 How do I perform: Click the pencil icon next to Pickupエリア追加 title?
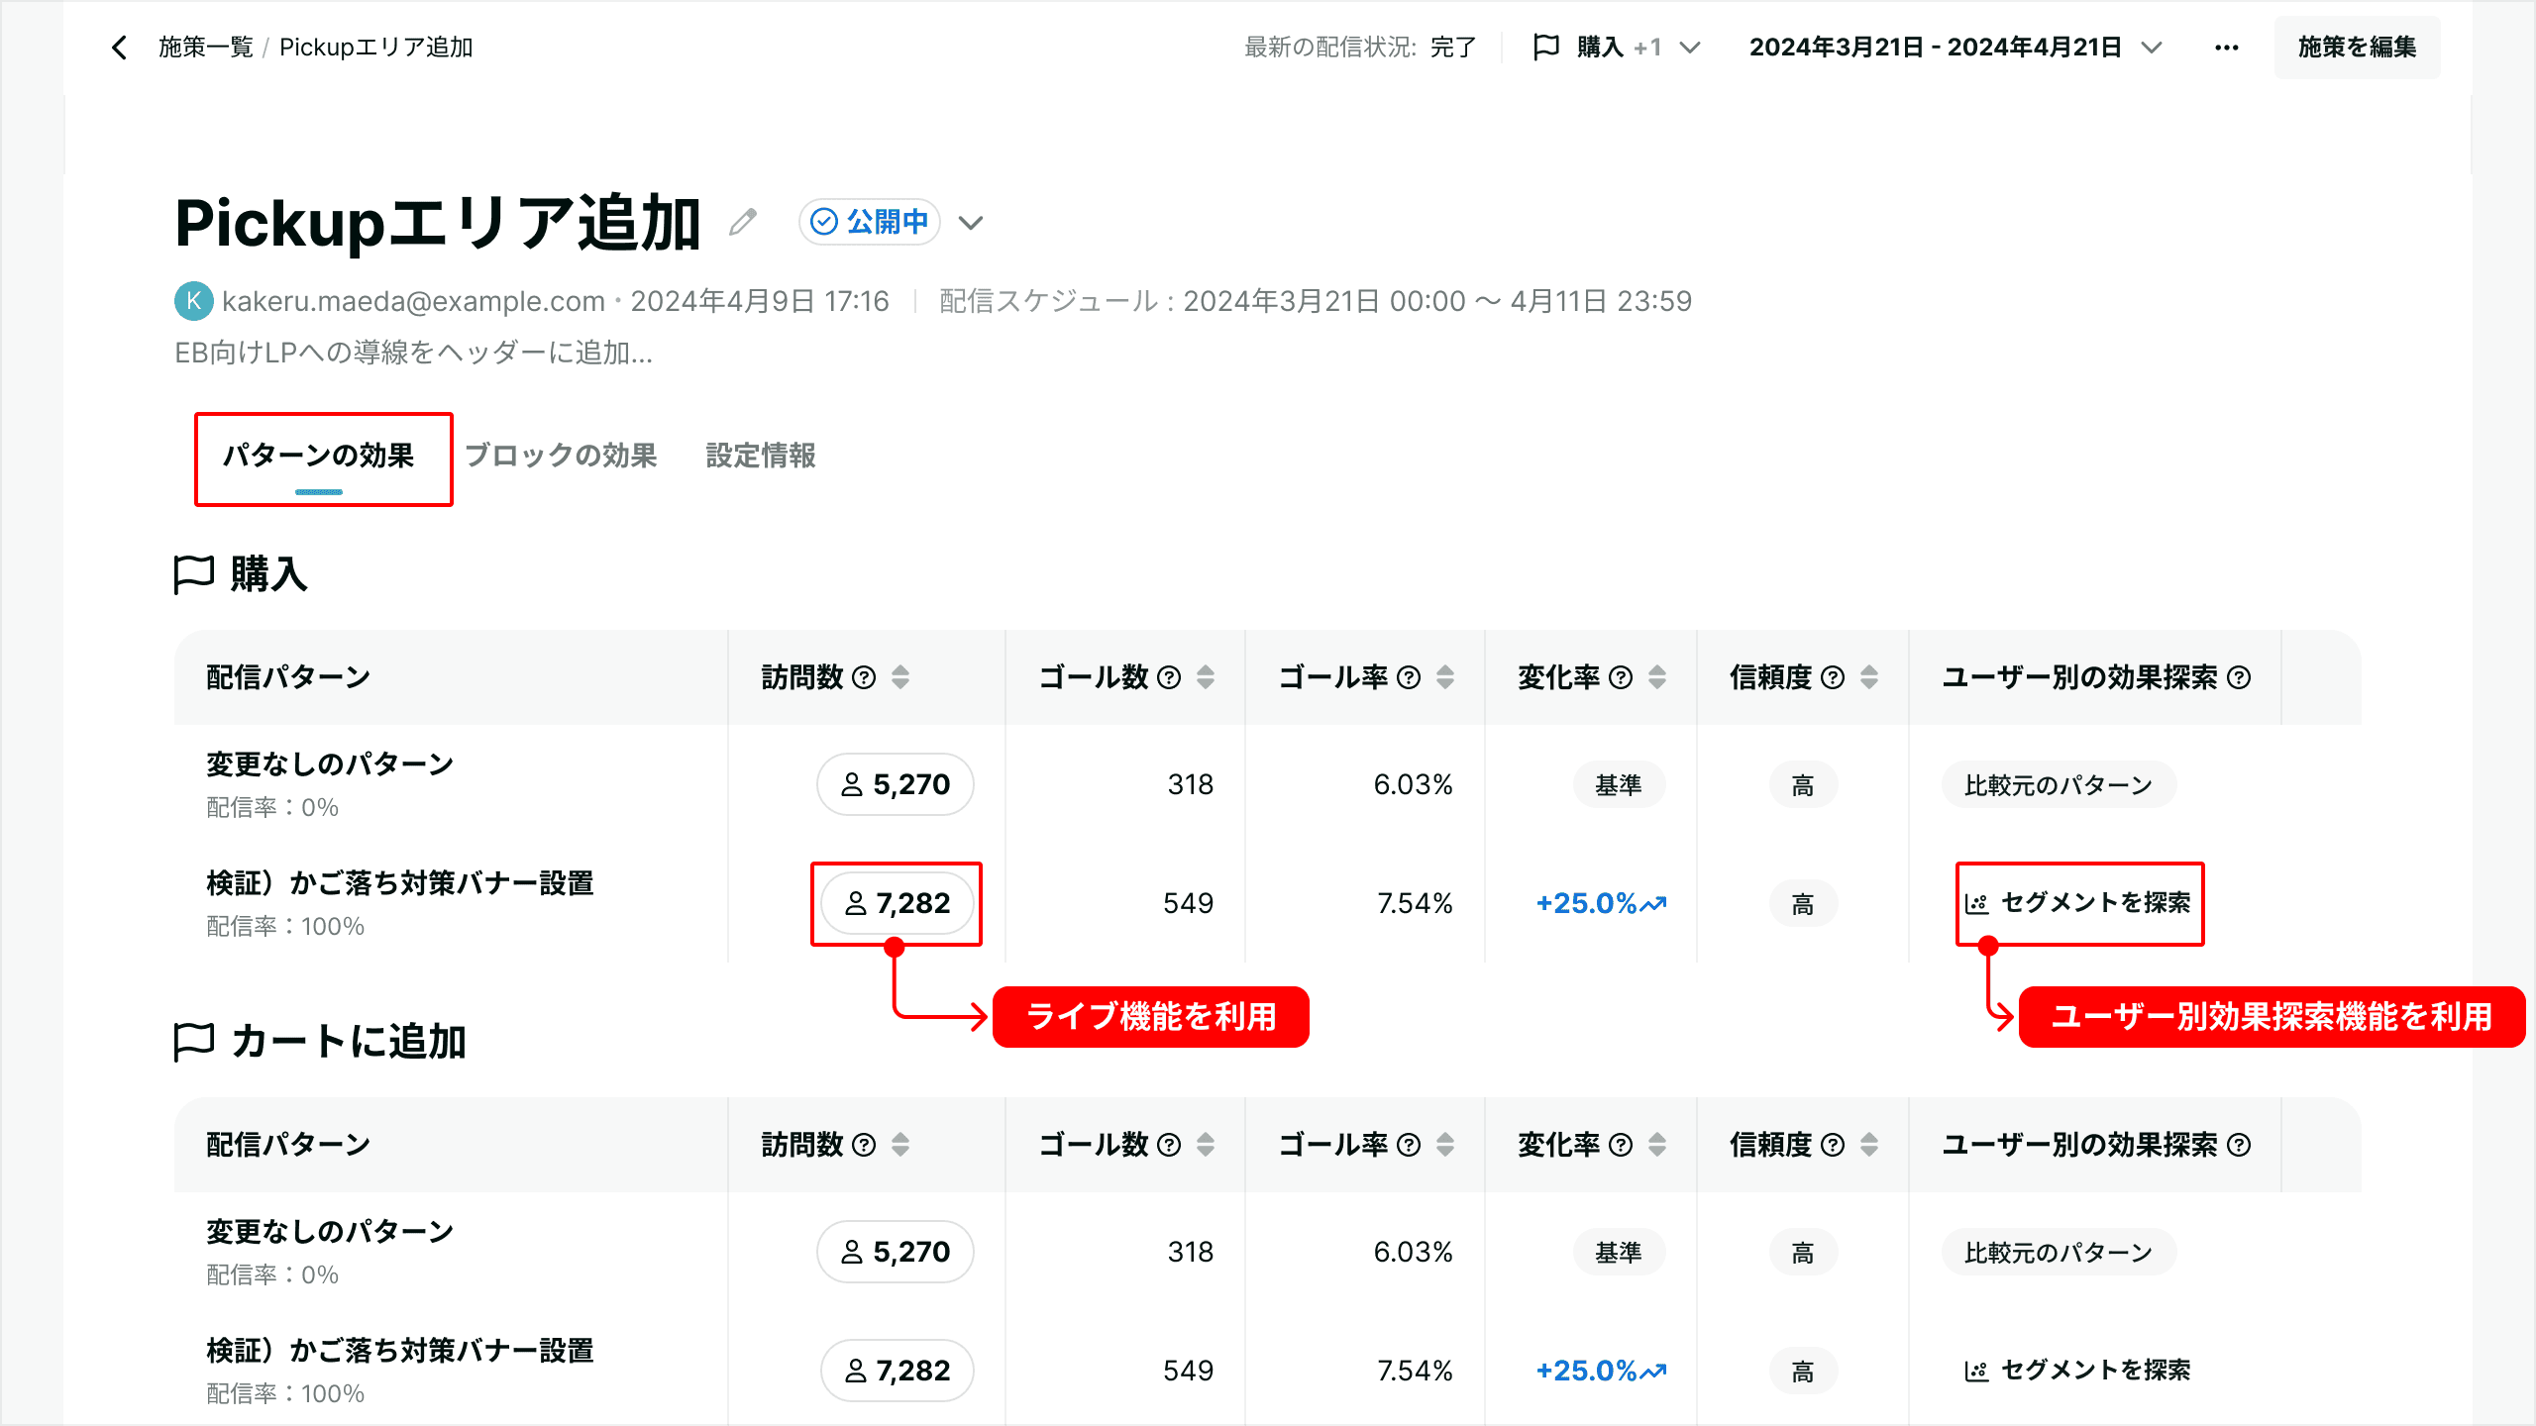tap(743, 222)
